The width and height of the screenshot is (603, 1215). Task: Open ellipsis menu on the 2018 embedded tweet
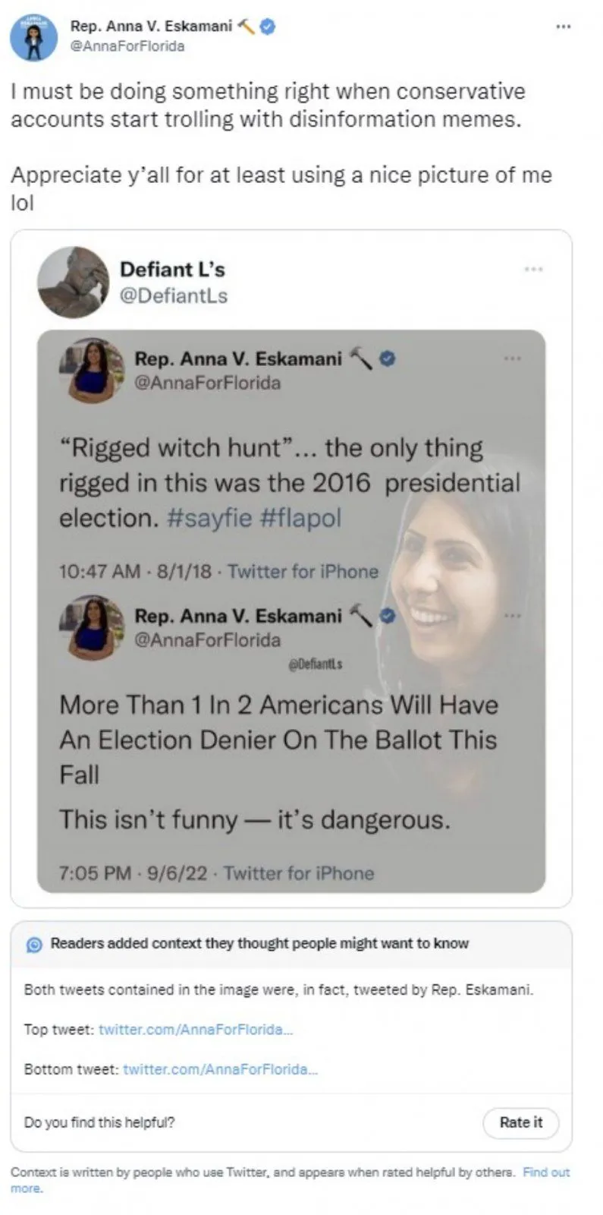(x=513, y=358)
